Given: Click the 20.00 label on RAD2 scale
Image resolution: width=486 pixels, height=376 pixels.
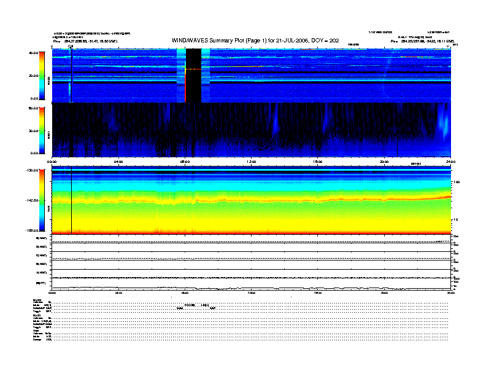Looking at the screenshot, I should point(33,76).
